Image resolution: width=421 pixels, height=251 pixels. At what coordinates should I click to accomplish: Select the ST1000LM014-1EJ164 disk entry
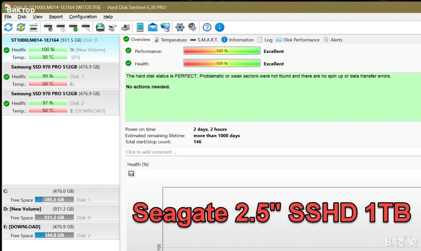click(61, 49)
